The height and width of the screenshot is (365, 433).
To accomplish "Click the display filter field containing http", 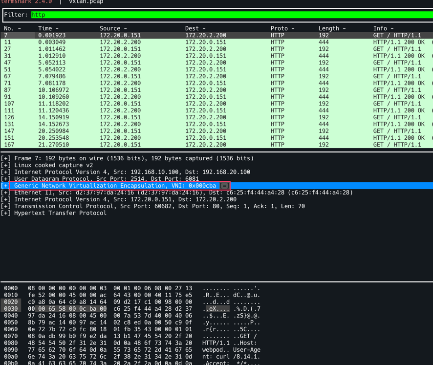I will click(x=230, y=15).
